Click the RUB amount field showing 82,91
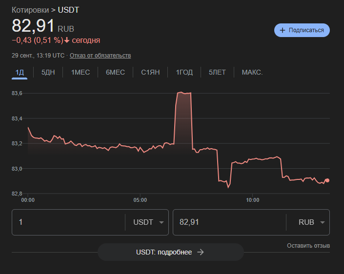This screenshot has height=274, width=344. click(x=229, y=222)
